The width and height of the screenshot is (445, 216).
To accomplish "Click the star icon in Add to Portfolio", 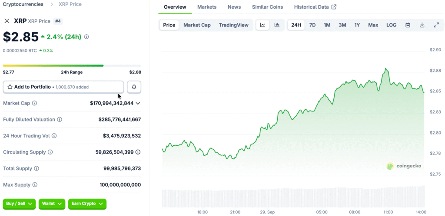I will tap(10, 87).
